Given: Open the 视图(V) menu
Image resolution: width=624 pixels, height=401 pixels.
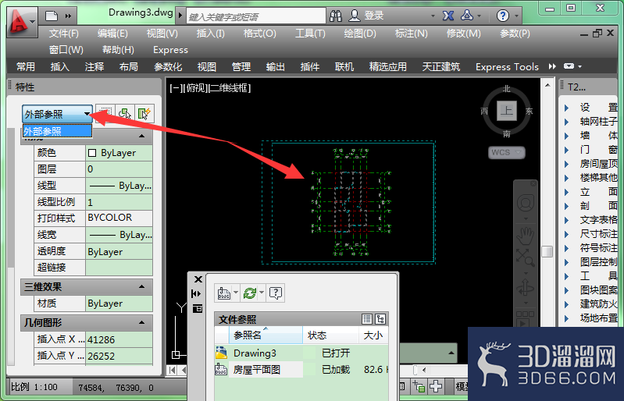Looking at the screenshot, I should coord(162,34).
